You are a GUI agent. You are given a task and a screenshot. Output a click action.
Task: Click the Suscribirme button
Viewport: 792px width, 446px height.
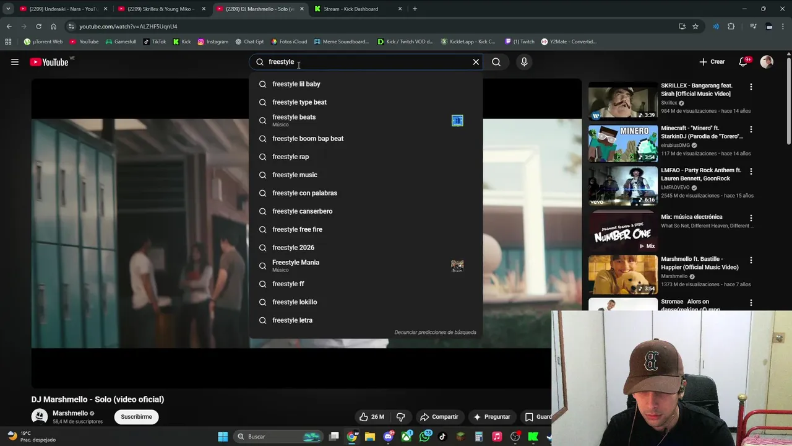pyautogui.click(x=136, y=417)
